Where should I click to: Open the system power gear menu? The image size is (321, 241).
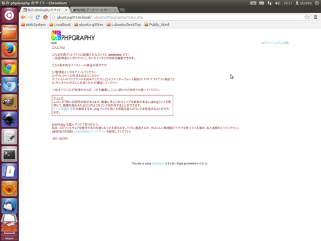click(x=317, y=3)
